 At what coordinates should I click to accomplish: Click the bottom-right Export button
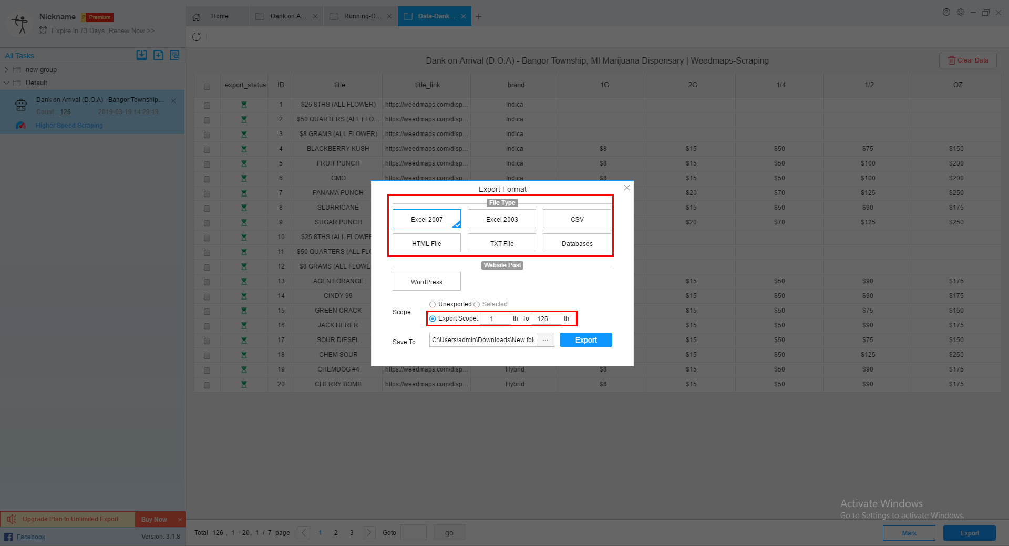point(970,533)
